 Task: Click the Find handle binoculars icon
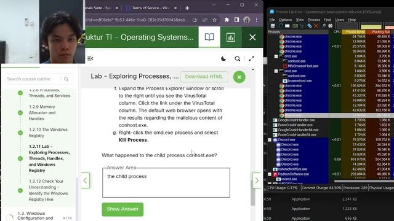click(324, 26)
